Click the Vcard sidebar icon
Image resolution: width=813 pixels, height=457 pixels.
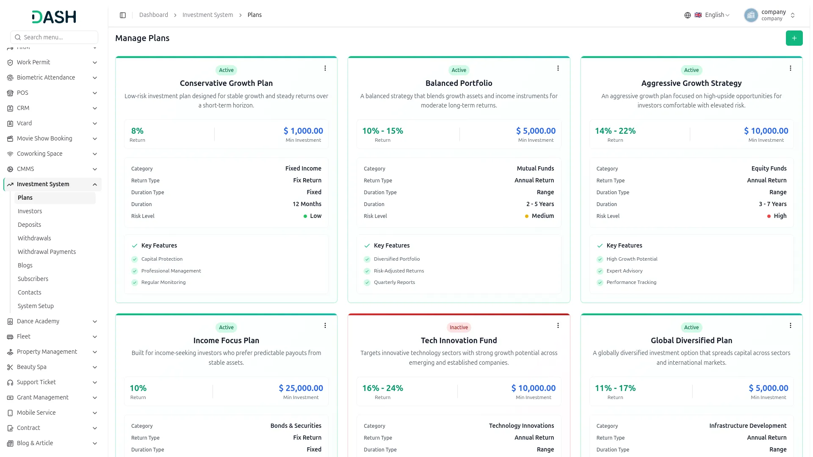(x=10, y=124)
